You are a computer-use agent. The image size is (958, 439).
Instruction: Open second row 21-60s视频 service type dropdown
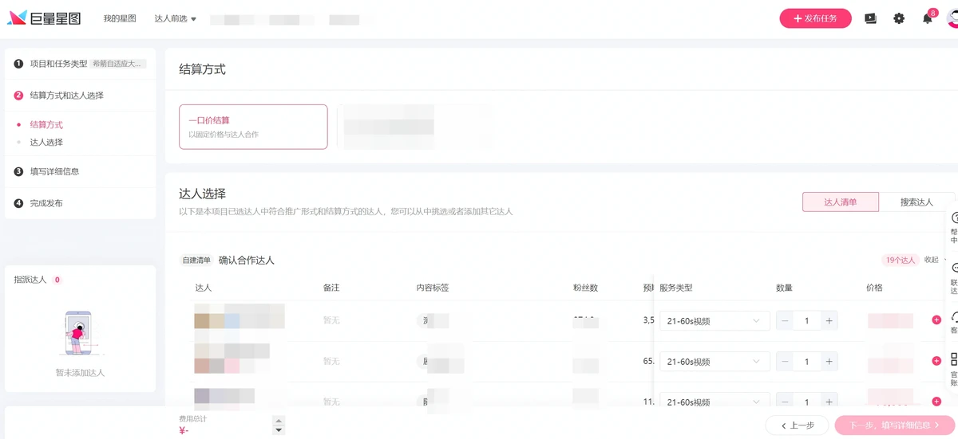pyautogui.click(x=715, y=362)
